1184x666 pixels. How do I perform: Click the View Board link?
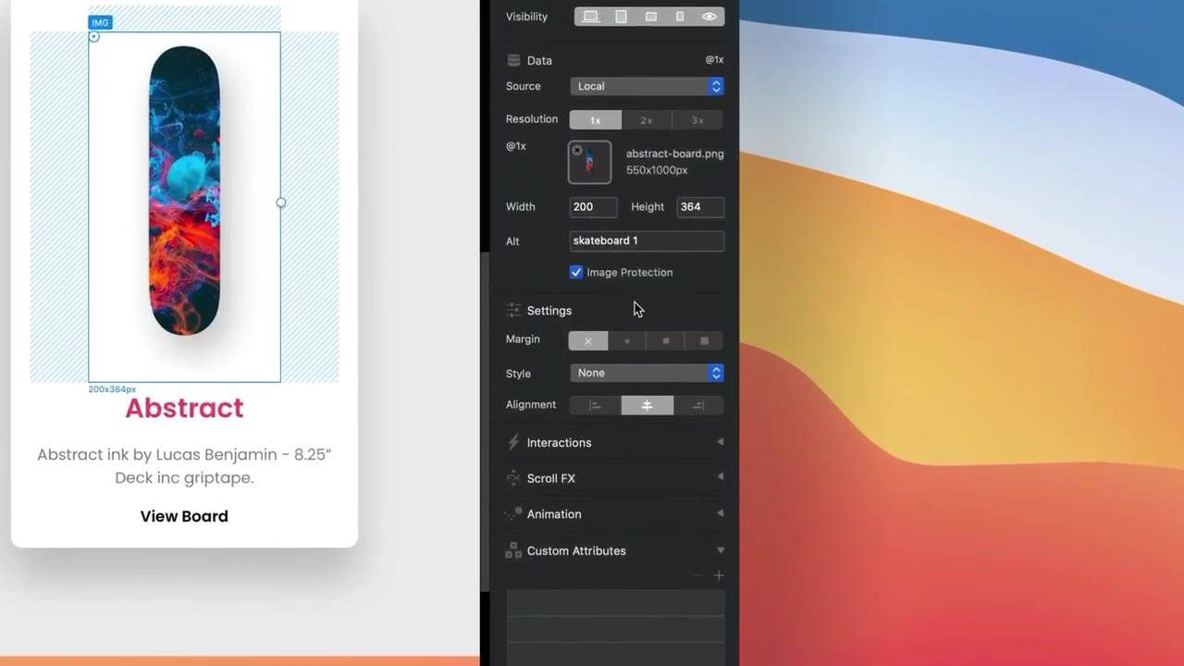pos(184,516)
